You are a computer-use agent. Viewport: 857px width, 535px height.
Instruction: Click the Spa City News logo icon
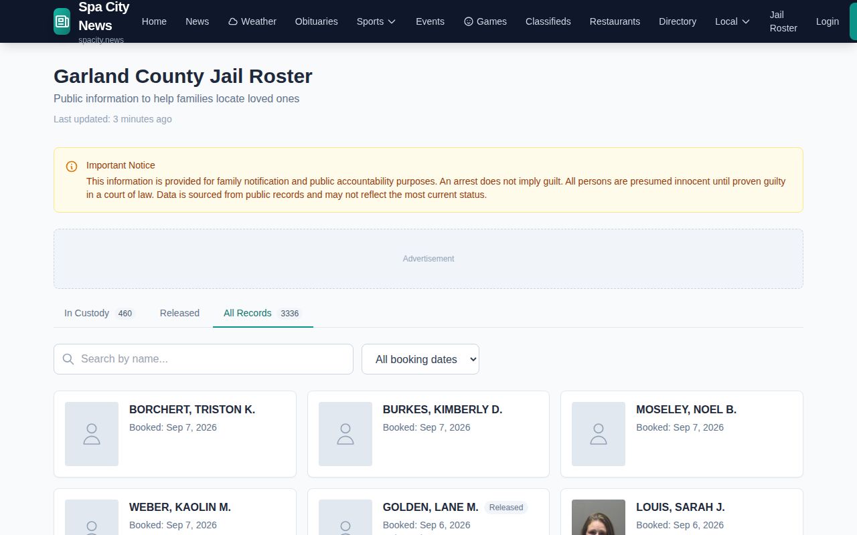(x=62, y=21)
